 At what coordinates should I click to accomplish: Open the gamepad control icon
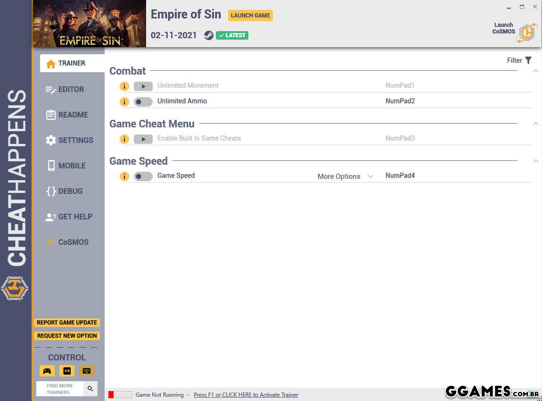[x=47, y=371]
